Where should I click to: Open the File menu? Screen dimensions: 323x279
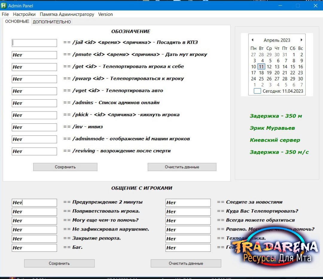tap(5, 14)
